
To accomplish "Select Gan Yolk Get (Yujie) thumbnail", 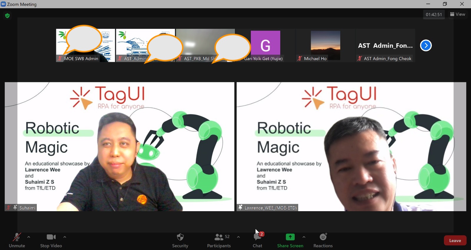I will click(x=266, y=45).
